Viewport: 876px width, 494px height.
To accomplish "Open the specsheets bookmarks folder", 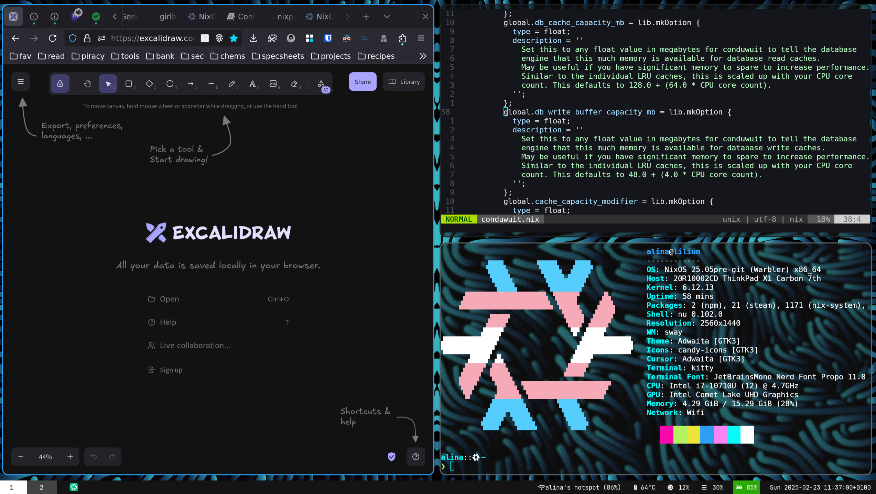I will click(278, 56).
